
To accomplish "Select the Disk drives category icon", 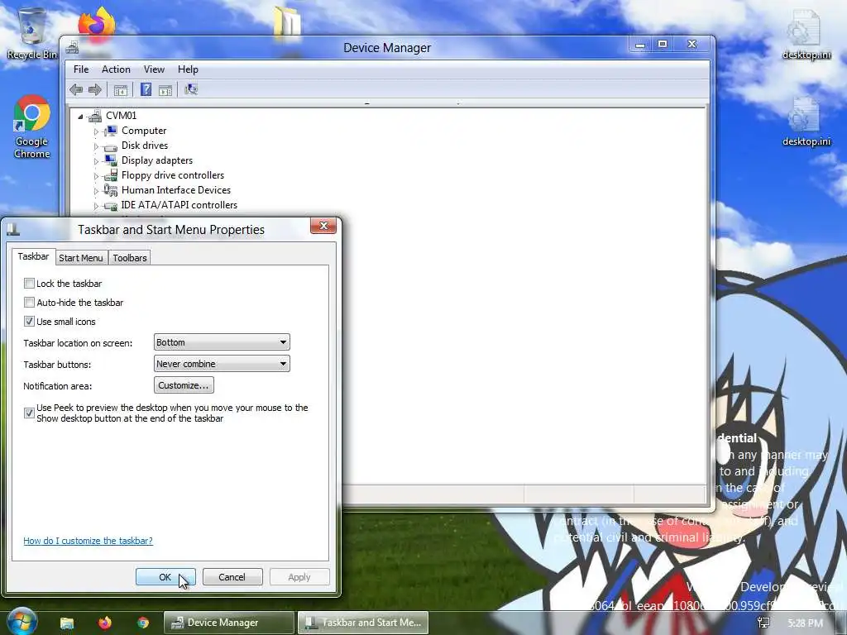I will [x=111, y=146].
